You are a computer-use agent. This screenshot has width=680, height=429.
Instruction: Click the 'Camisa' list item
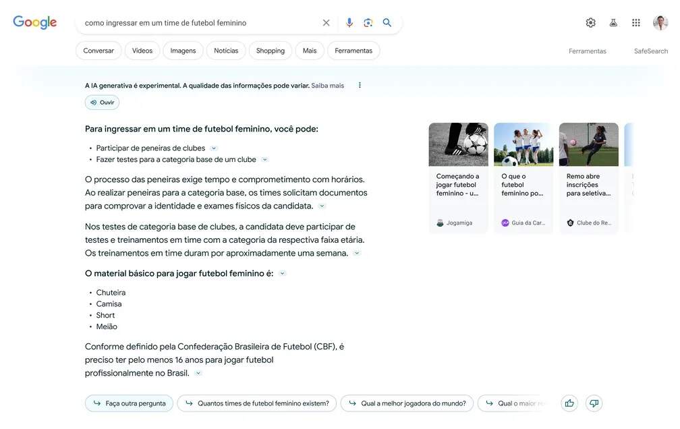[109, 304]
